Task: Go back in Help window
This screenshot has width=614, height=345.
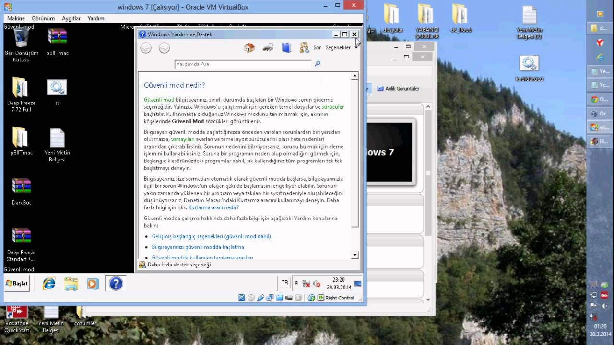Action: click(x=146, y=47)
